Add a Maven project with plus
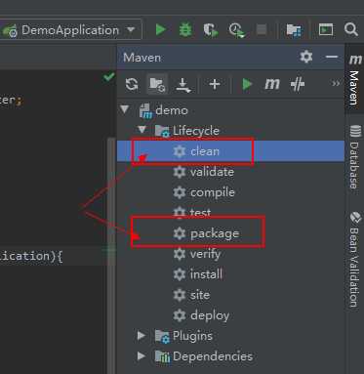Viewport: 364px width, 374px height. [215, 84]
